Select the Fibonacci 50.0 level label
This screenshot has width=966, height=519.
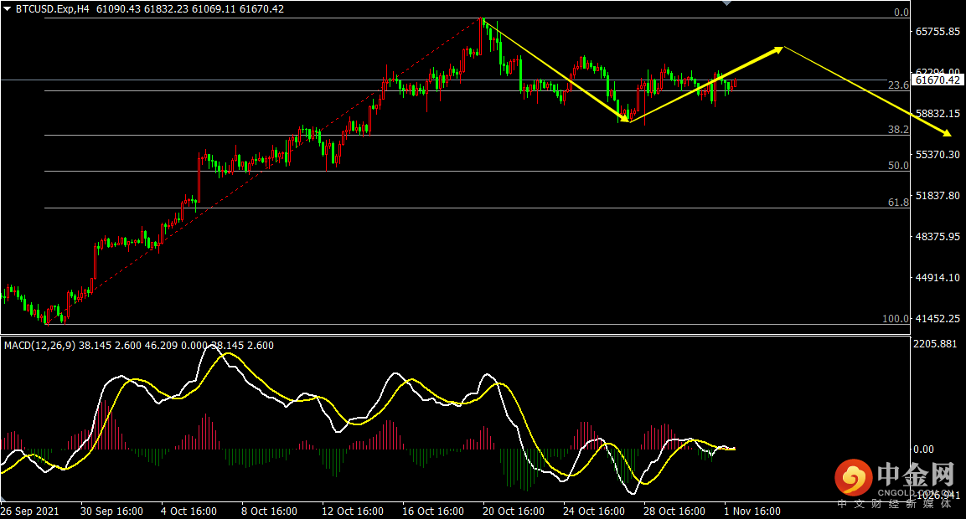tap(898, 166)
